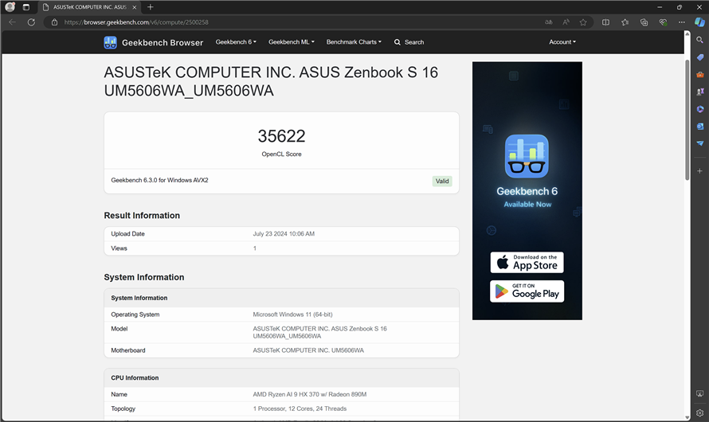The width and height of the screenshot is (709, 422).
Task: Add a sidebar app with plus icon
Action: [699, 170]
